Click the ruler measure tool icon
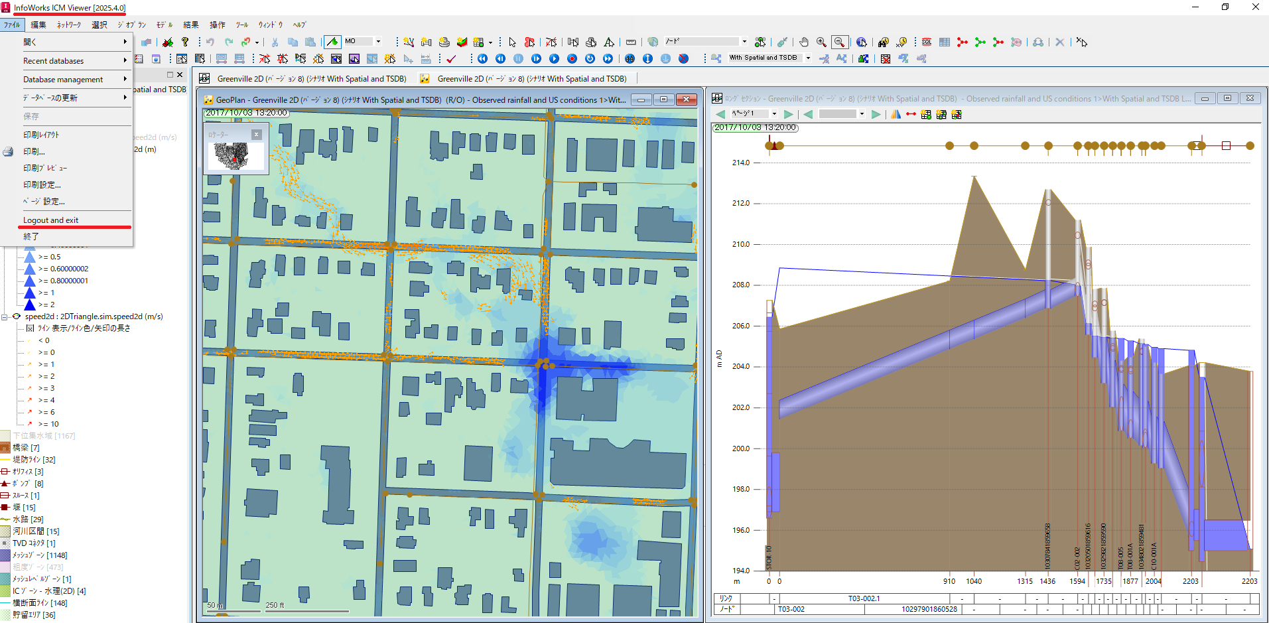Image resolution: width=1269 pixels, height=623 pixels. coord(631,42)
